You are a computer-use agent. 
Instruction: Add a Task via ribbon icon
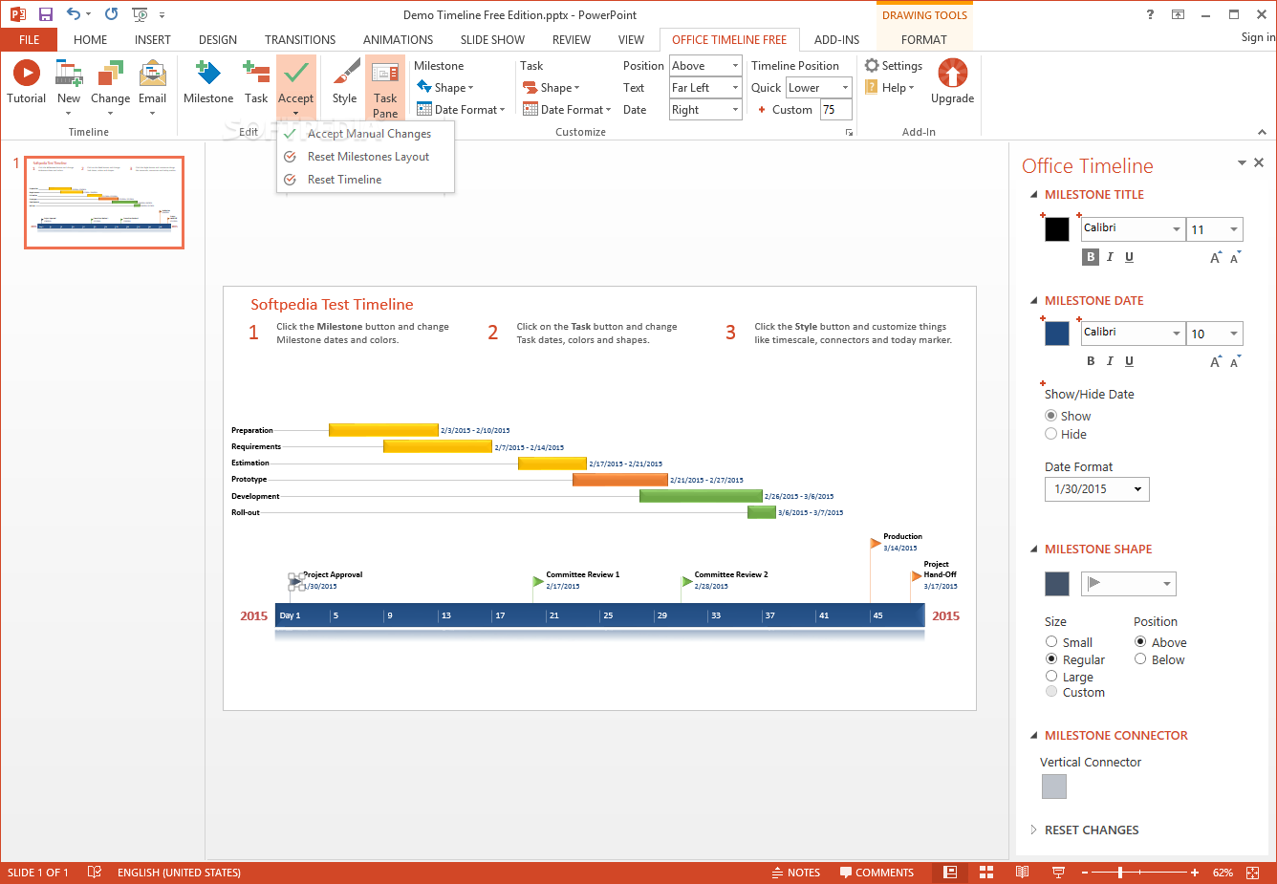pyautogui.click(x=256, y=74)
